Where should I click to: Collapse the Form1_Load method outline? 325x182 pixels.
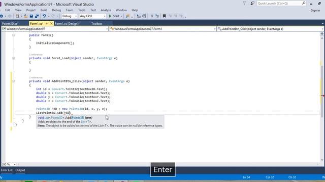coord(14,58)
